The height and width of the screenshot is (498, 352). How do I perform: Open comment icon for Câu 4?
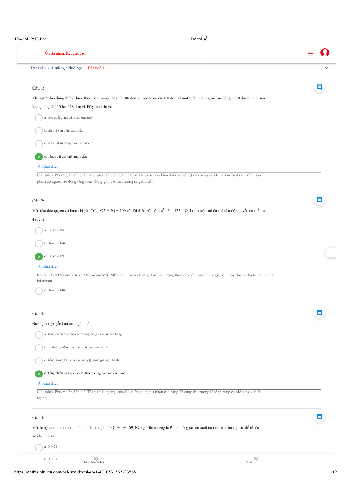coord(319,417)
